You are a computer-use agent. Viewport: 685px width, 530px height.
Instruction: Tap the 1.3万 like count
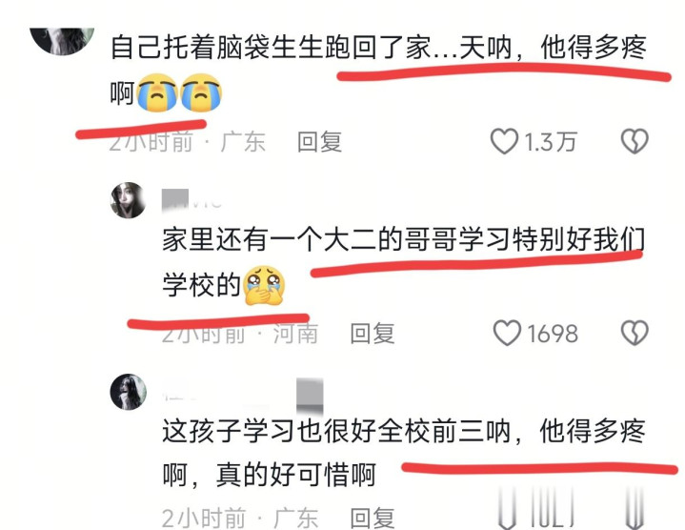click(x=550, y=142)
